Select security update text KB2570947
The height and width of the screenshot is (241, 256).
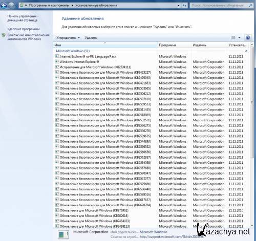pos(105,173)
